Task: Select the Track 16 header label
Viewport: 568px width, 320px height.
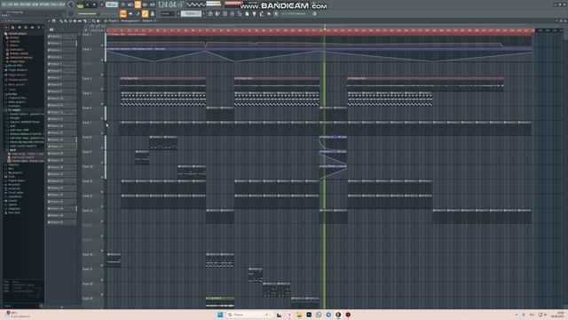Action: pos(87,254)
